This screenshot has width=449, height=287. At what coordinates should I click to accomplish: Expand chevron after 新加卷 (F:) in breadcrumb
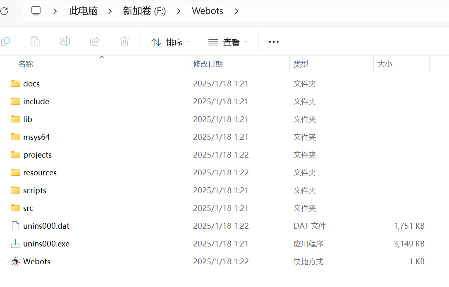(179, 11)
